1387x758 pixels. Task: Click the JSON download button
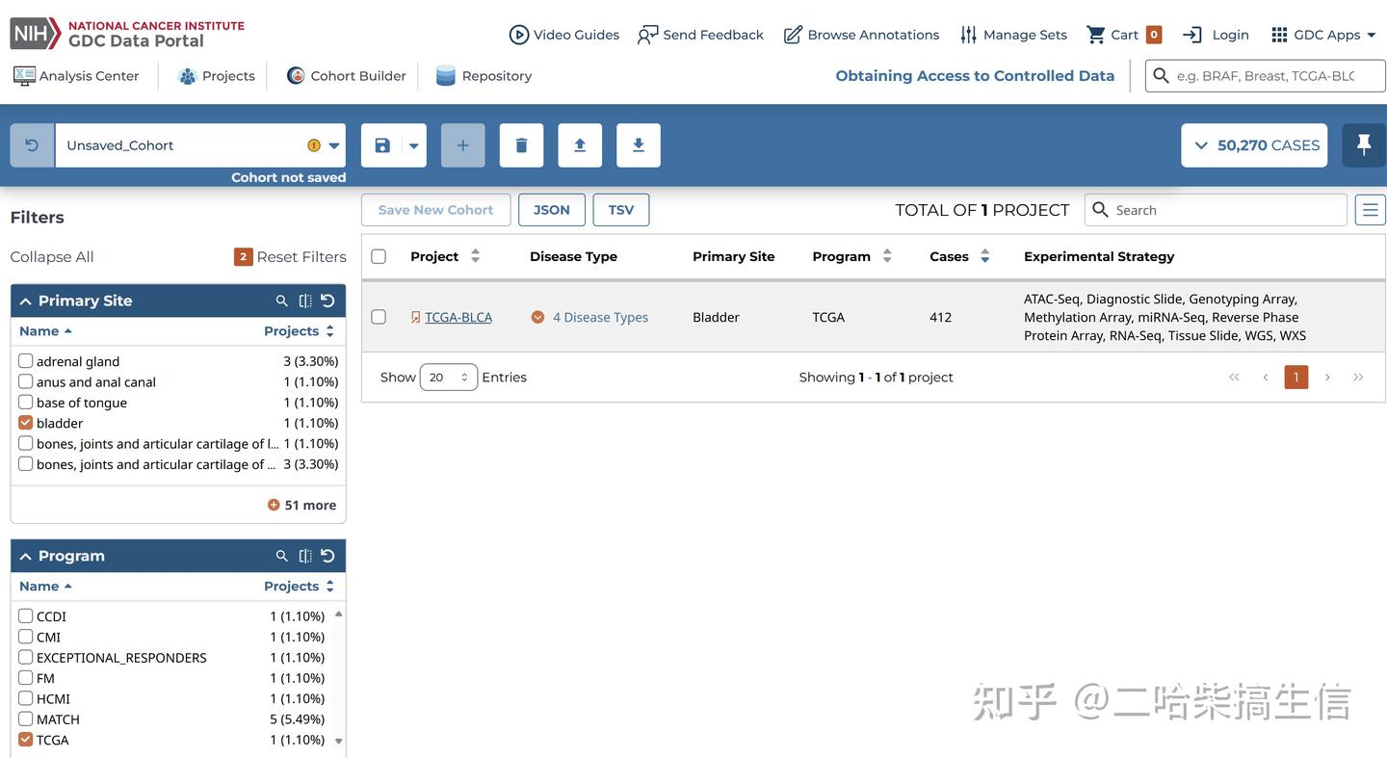[x=552, y=210]
